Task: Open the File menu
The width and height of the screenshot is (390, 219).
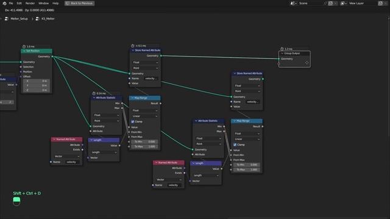Action: click(x=11, y=3)
